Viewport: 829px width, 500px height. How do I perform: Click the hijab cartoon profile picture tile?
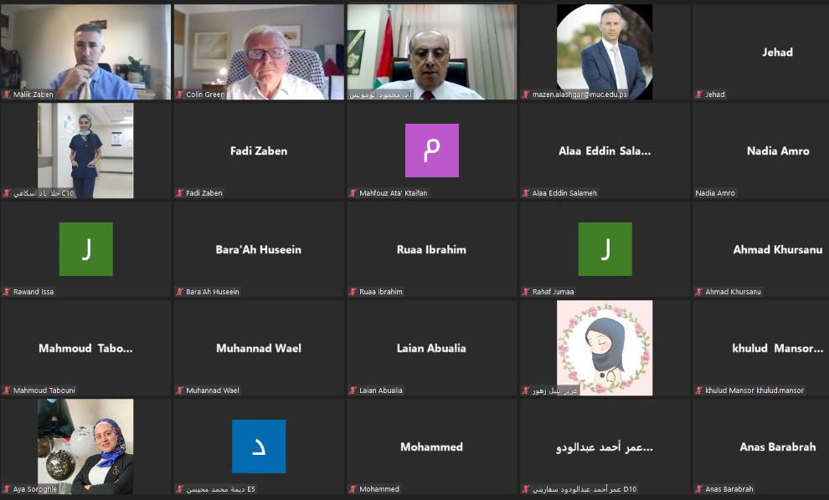(605, 348)
